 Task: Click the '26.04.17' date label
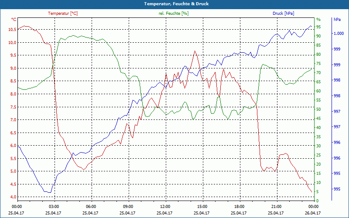[313, 213]
